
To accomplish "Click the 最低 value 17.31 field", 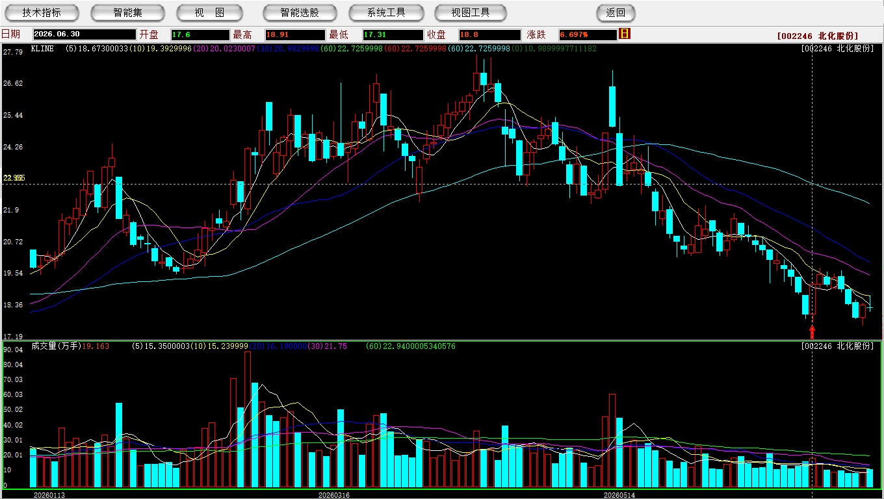I will pos(393,34).
